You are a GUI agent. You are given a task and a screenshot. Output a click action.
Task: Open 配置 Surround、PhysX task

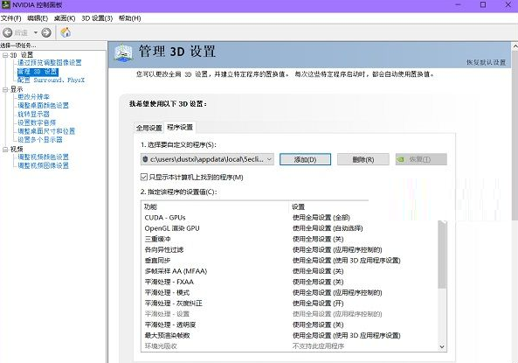[51, 80]
